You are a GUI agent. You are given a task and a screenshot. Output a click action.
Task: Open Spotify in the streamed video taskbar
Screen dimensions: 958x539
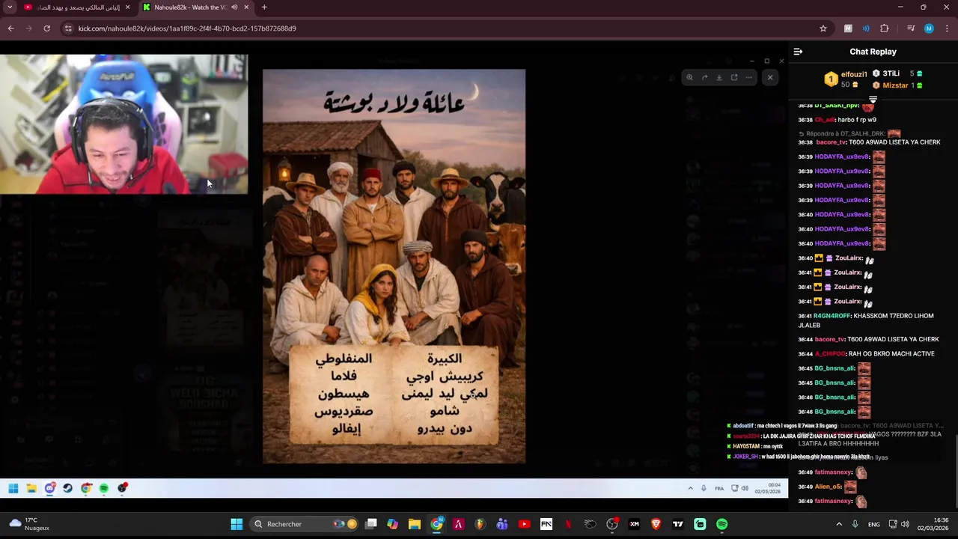[x=104, y=488]
